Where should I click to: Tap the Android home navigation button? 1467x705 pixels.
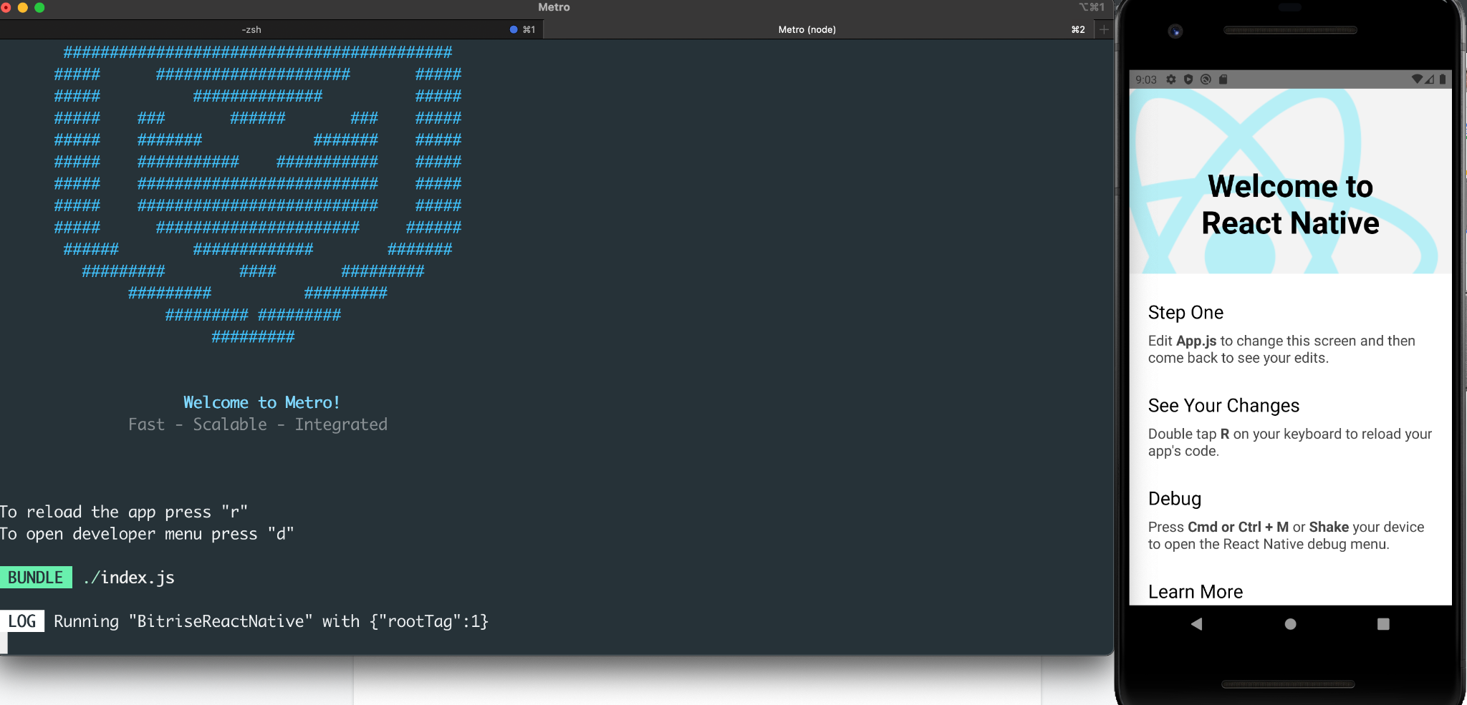point(1290,624)
